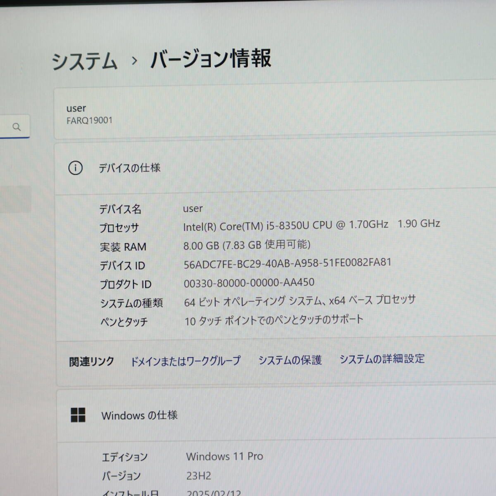This screenshot has width=496, height=496.
Task: Click the Windows logo icon beside Windows の仕様
Action: (x=78, y=415)
